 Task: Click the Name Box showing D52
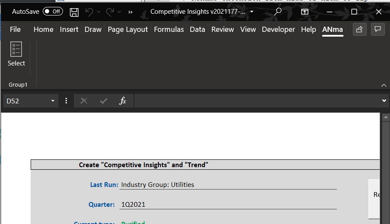tap(26, 101)
